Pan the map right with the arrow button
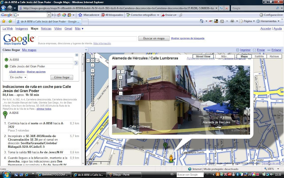The width and height of the screenshot is (284, 178). (97, 61)
